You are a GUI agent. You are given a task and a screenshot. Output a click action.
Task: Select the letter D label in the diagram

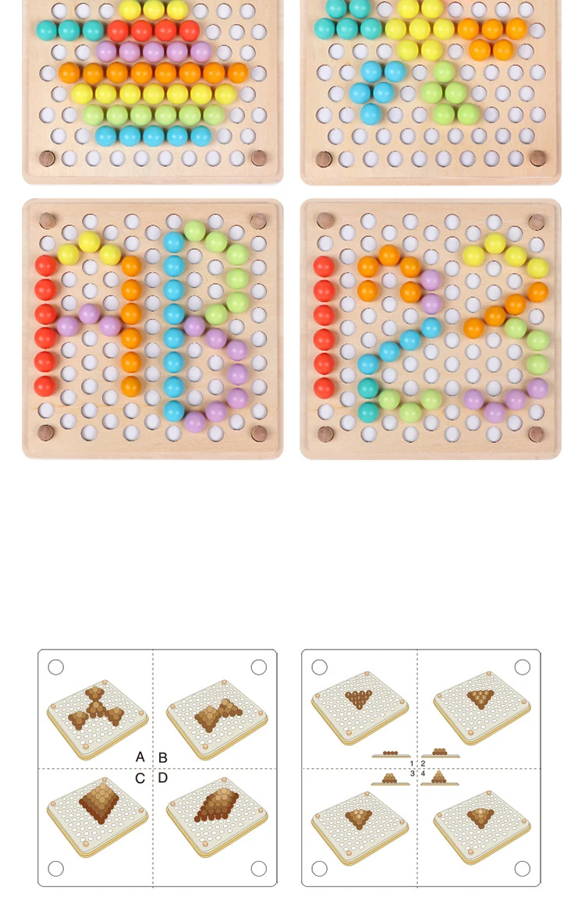[x=162, y=778]
